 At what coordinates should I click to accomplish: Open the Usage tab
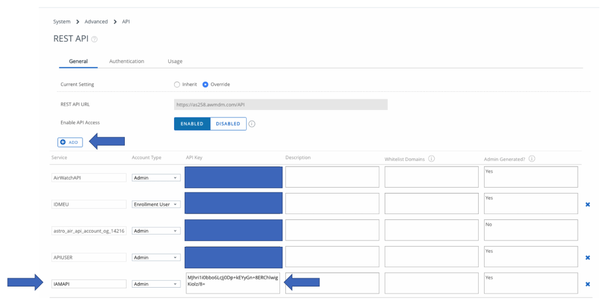point(175,61)
